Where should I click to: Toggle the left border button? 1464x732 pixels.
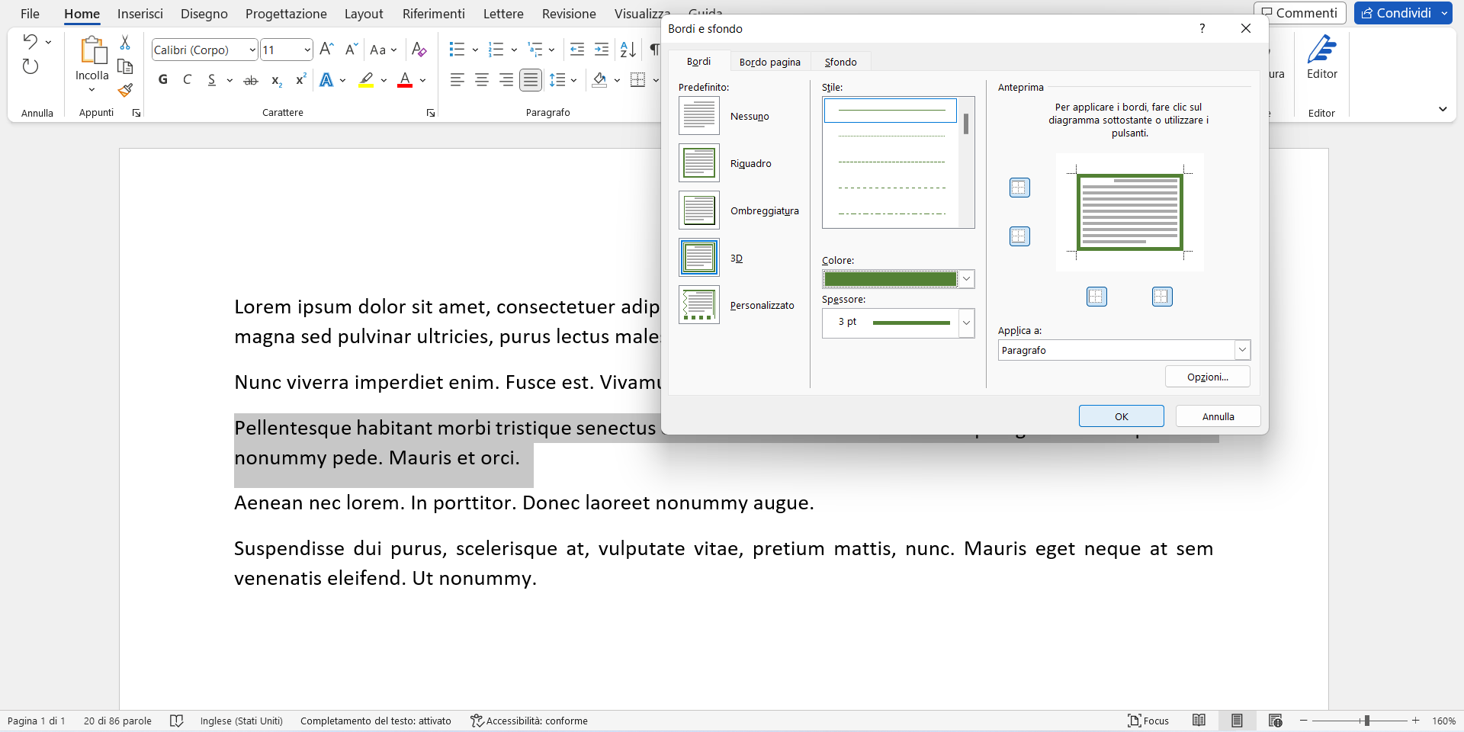click(x=1096, y=297)
